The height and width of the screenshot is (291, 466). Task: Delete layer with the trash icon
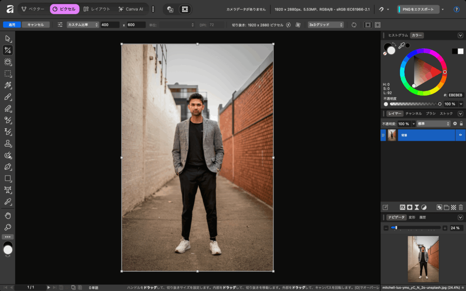click(x=461, y=207)
